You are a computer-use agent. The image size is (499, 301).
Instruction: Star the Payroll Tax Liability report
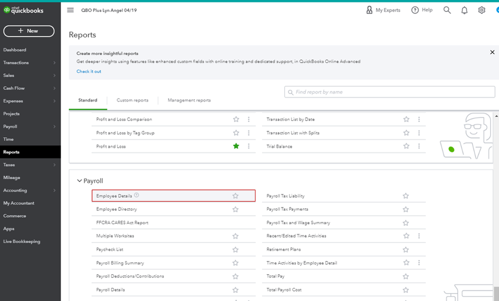point(406,196)
